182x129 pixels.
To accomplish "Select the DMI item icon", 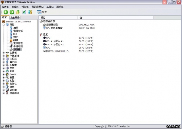I will click(11, 34).
